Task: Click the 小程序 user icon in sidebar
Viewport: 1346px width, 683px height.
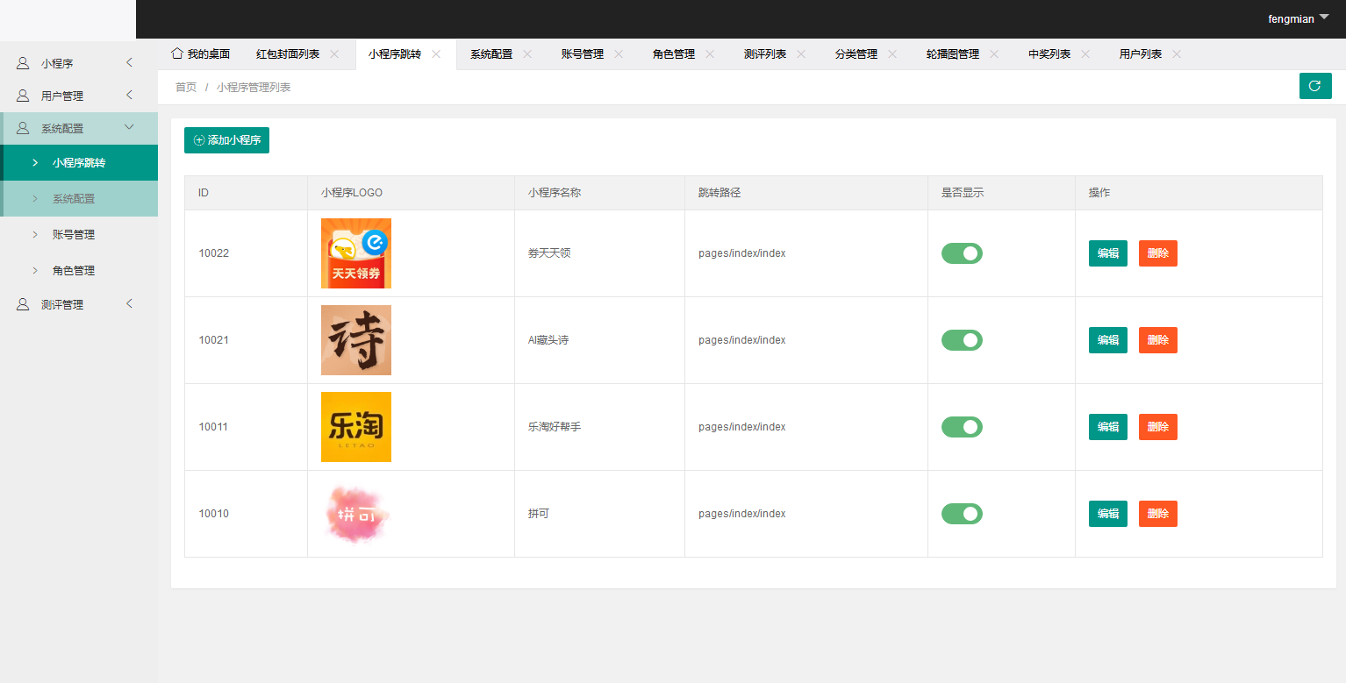Action: click(22, 62)
